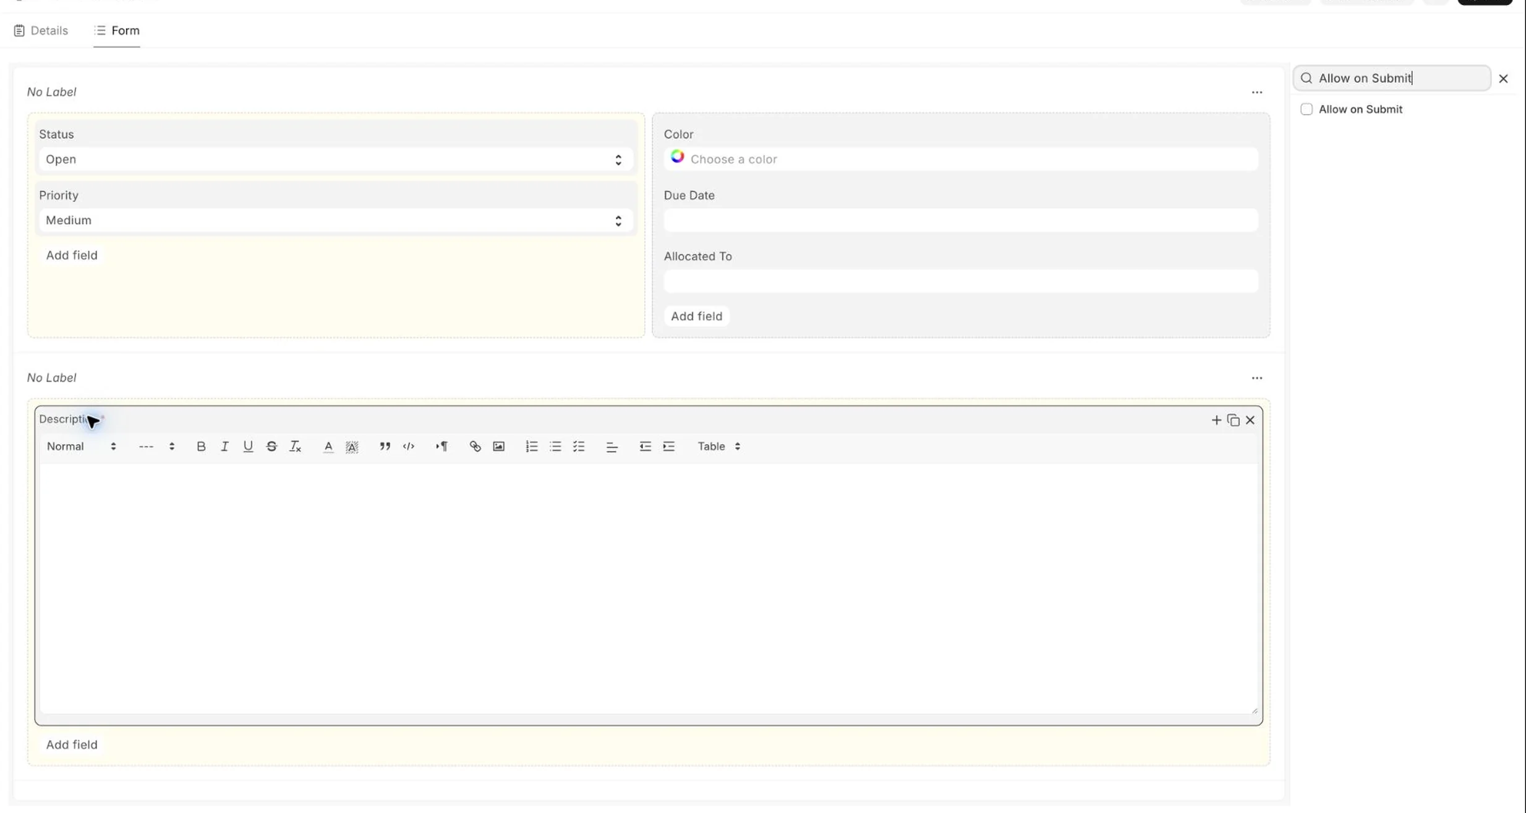The image size is (1526, 813).
Task: Increase indent in the editor
Action: tap(668, 446)
